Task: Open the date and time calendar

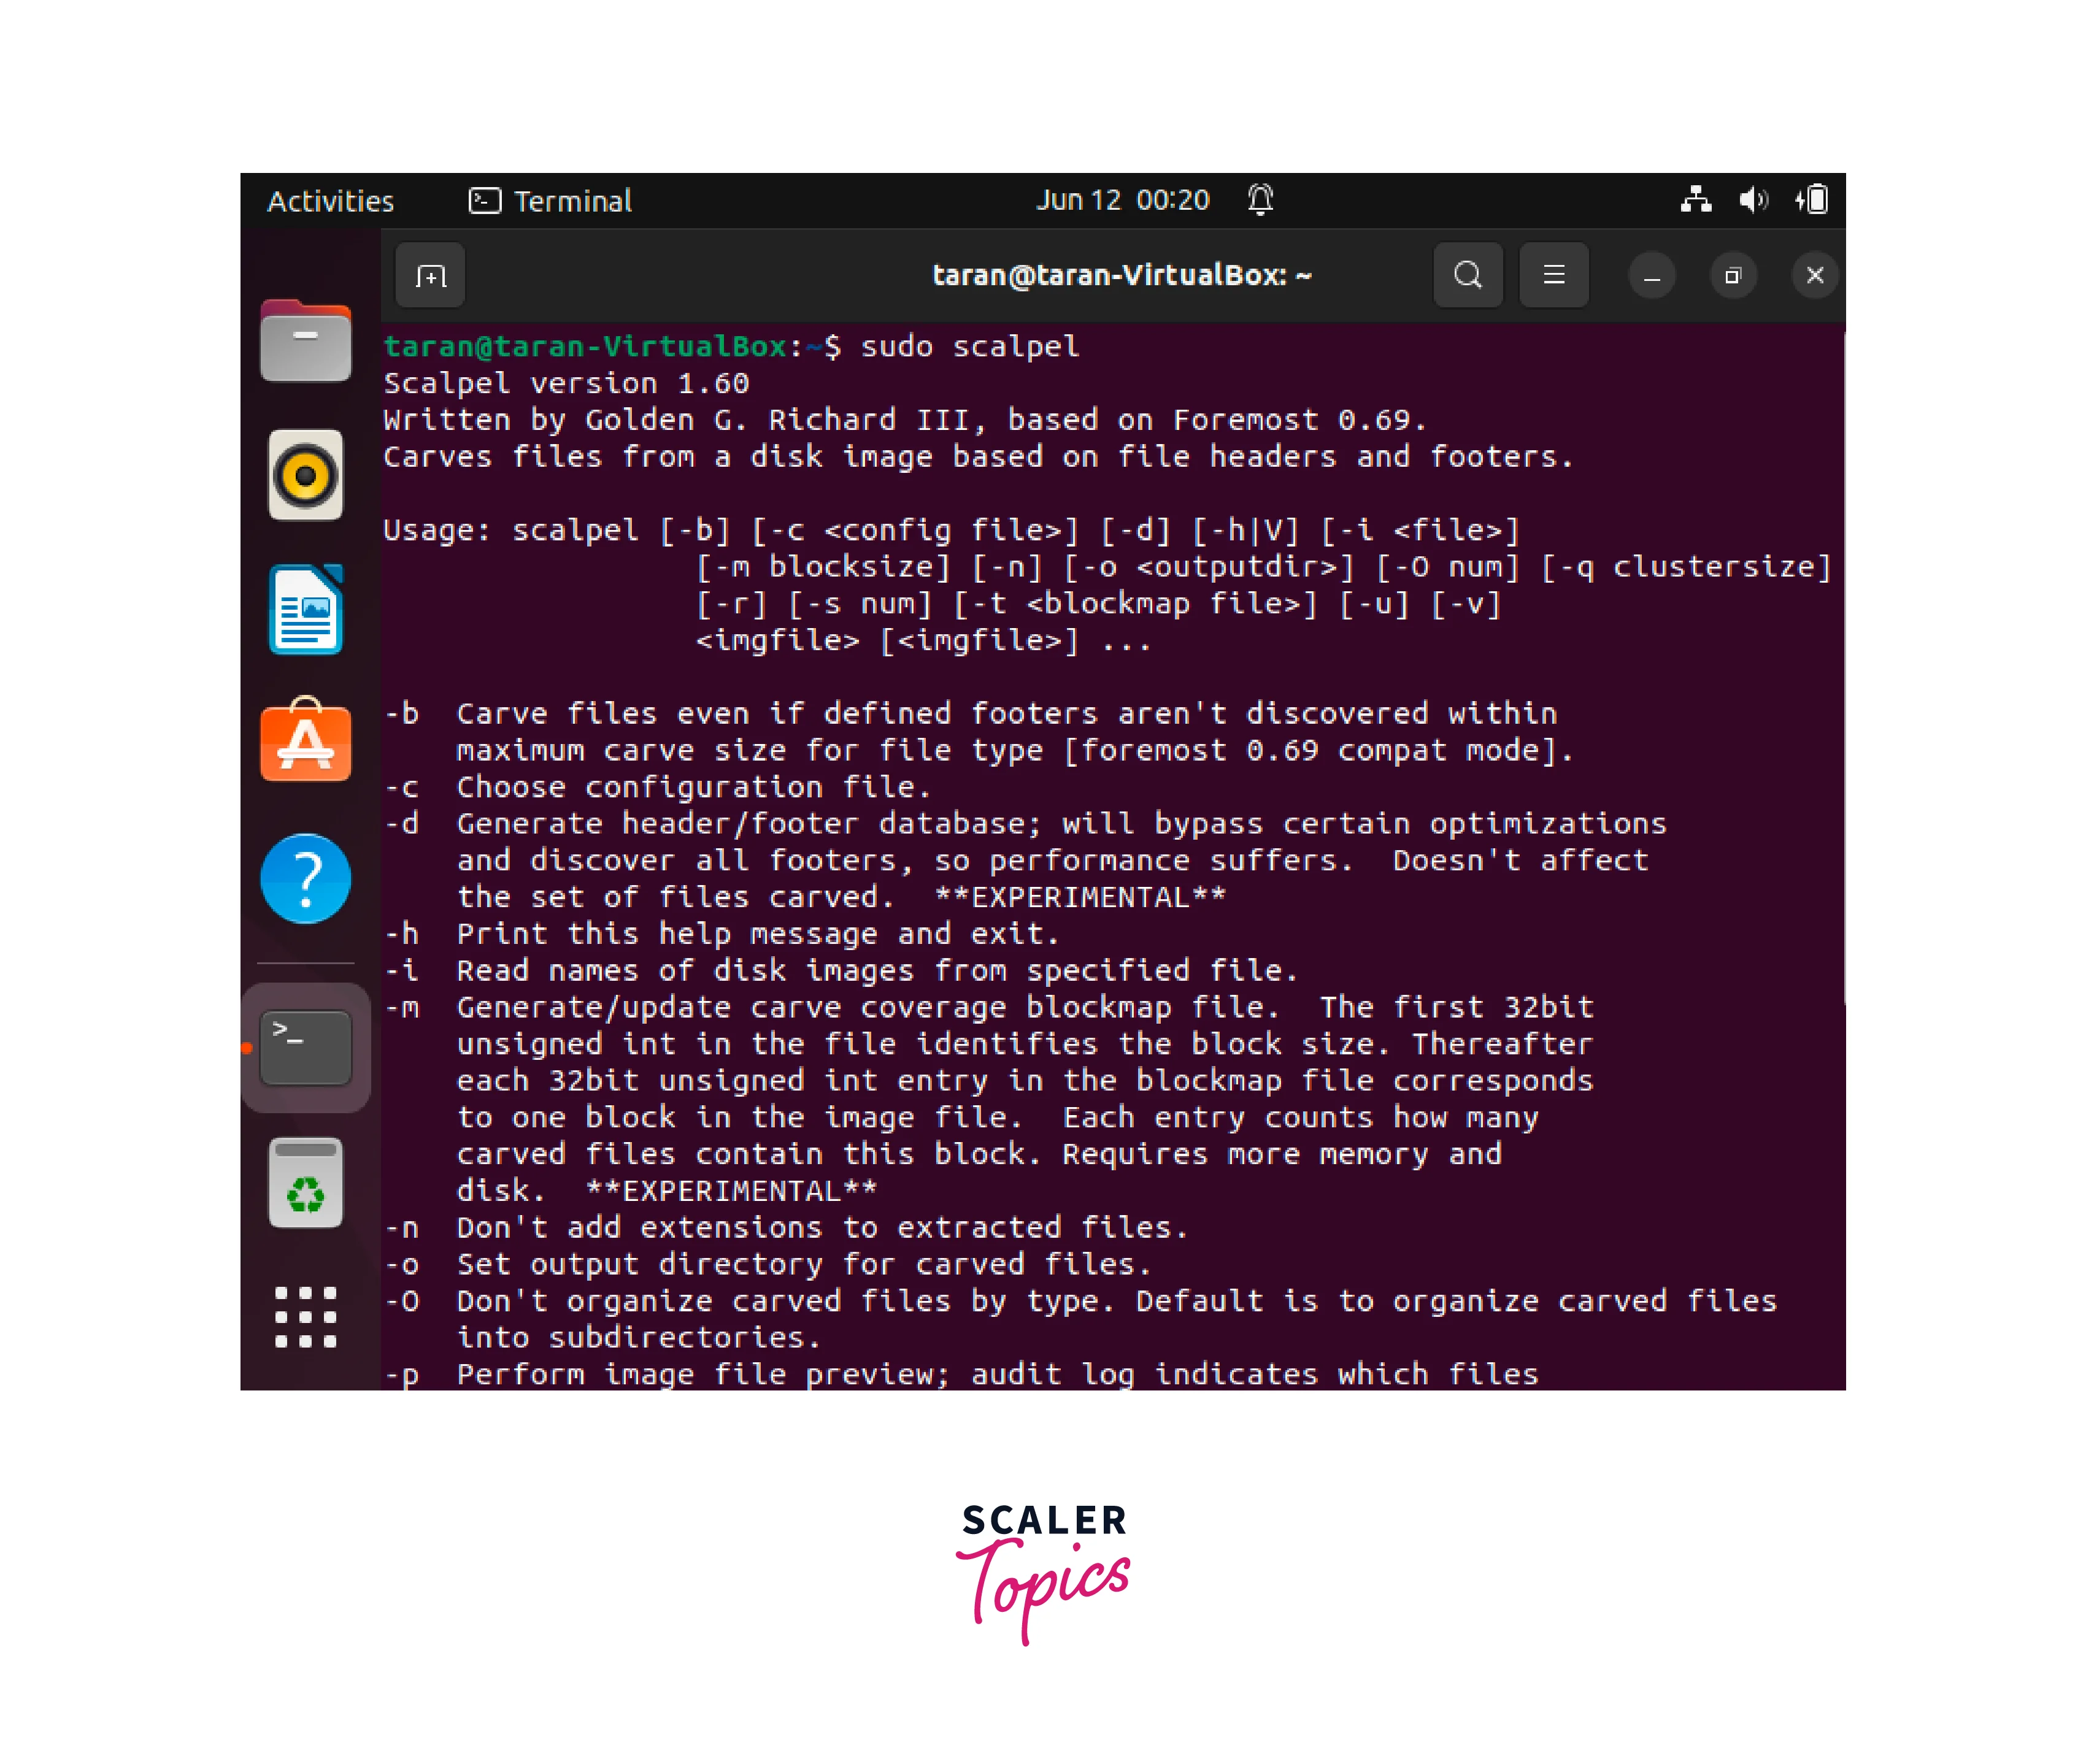Action: [1122, 200]
